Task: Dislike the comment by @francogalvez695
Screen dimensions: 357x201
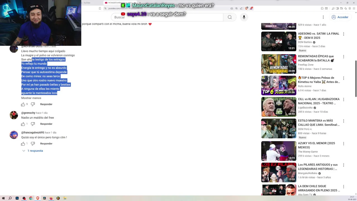Action: click(x=33, y=144)
